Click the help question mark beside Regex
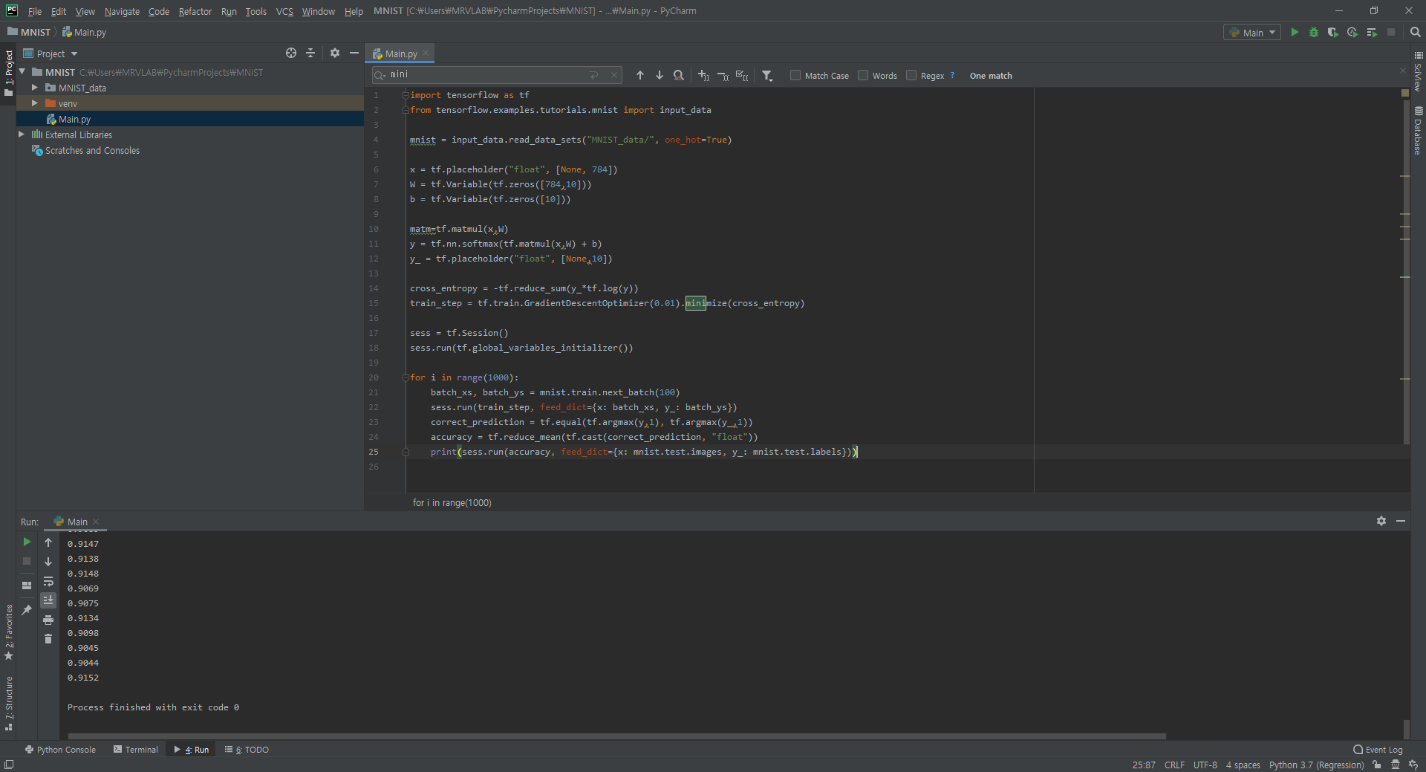The width and height of the screenshot is (1426, 772). (952, 76)
